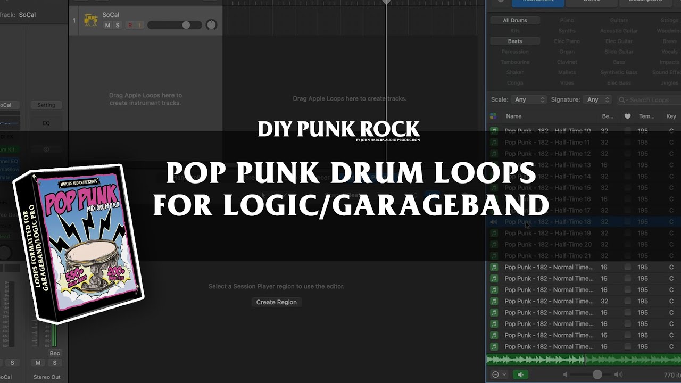Sort loops by Key column
The width and height of the screenshot is (681, 383).
(x=671, y=116)
